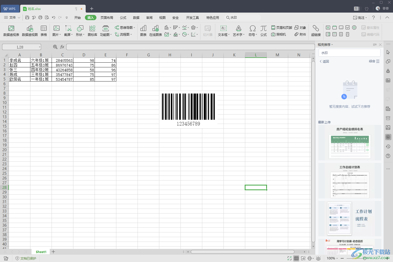Insert a radio button form control

[x=354, y=28]
